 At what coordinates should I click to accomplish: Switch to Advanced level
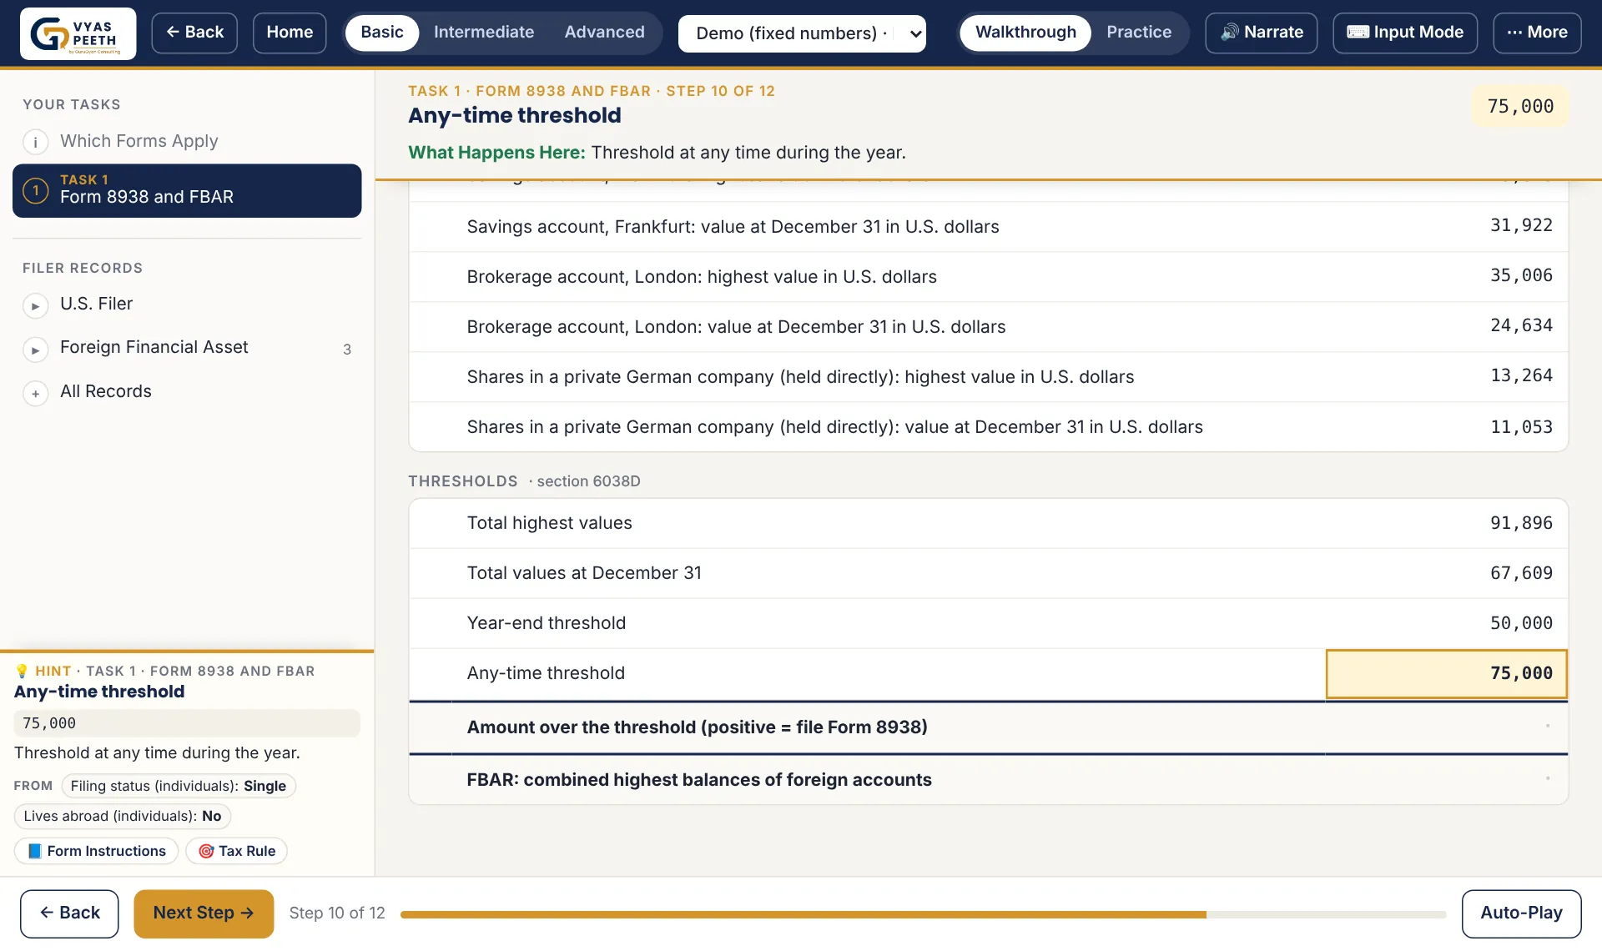[x=604, y=33]
